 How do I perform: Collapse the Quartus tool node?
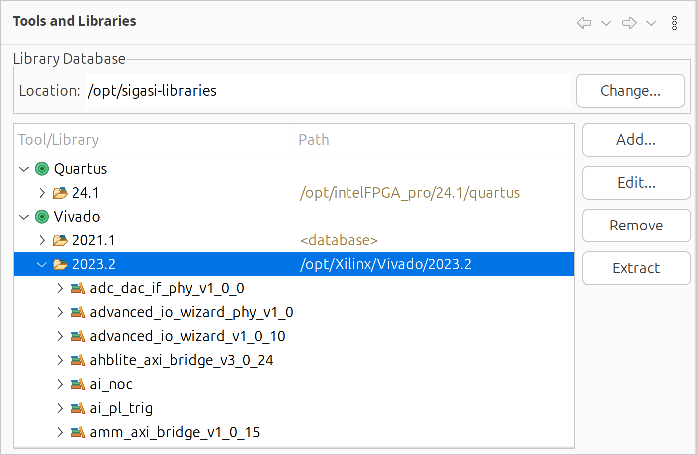click(24, 169)
